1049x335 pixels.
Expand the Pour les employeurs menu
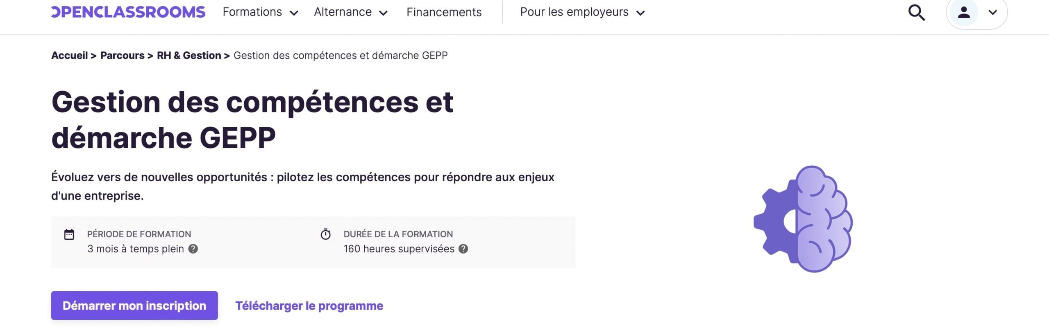(583, 12)
